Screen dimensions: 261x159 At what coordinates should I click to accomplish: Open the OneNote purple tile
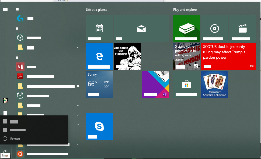click(x=155, y=84)
